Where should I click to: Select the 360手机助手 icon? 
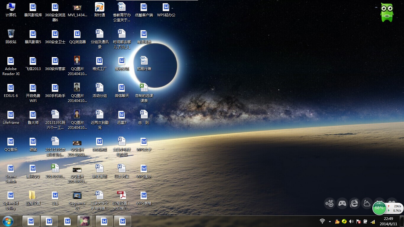[x=55, y=90]
